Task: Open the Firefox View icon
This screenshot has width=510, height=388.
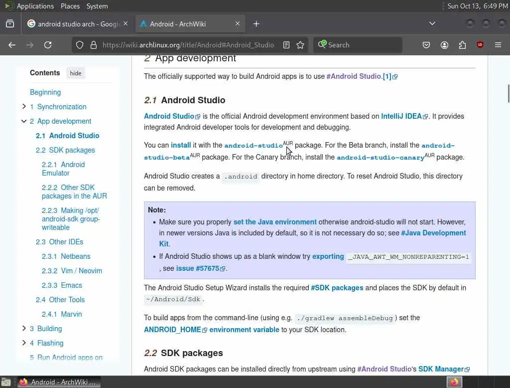Action: click(10, 24)
